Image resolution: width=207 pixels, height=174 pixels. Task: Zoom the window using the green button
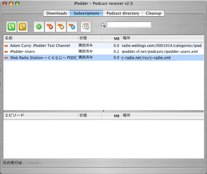point(17,4)
